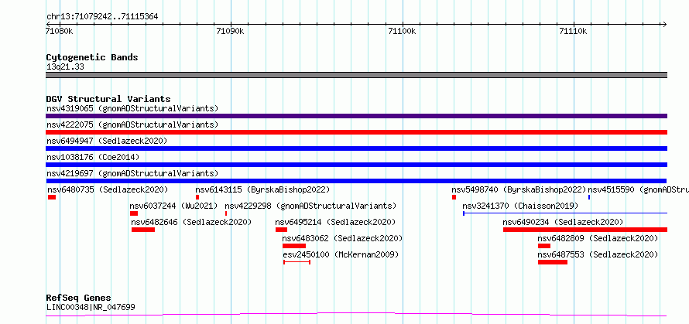
Task: Open variant label nsv6482809 (Sedlazeck2020)
Action: pos(598,238)
